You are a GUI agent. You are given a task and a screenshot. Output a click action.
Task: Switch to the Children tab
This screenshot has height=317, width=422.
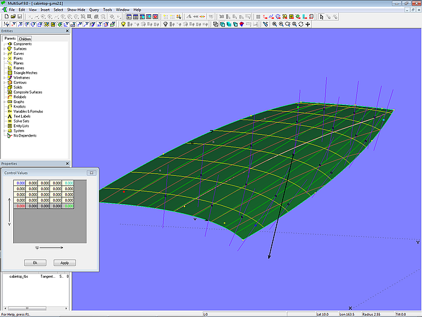tap(25, 39)
